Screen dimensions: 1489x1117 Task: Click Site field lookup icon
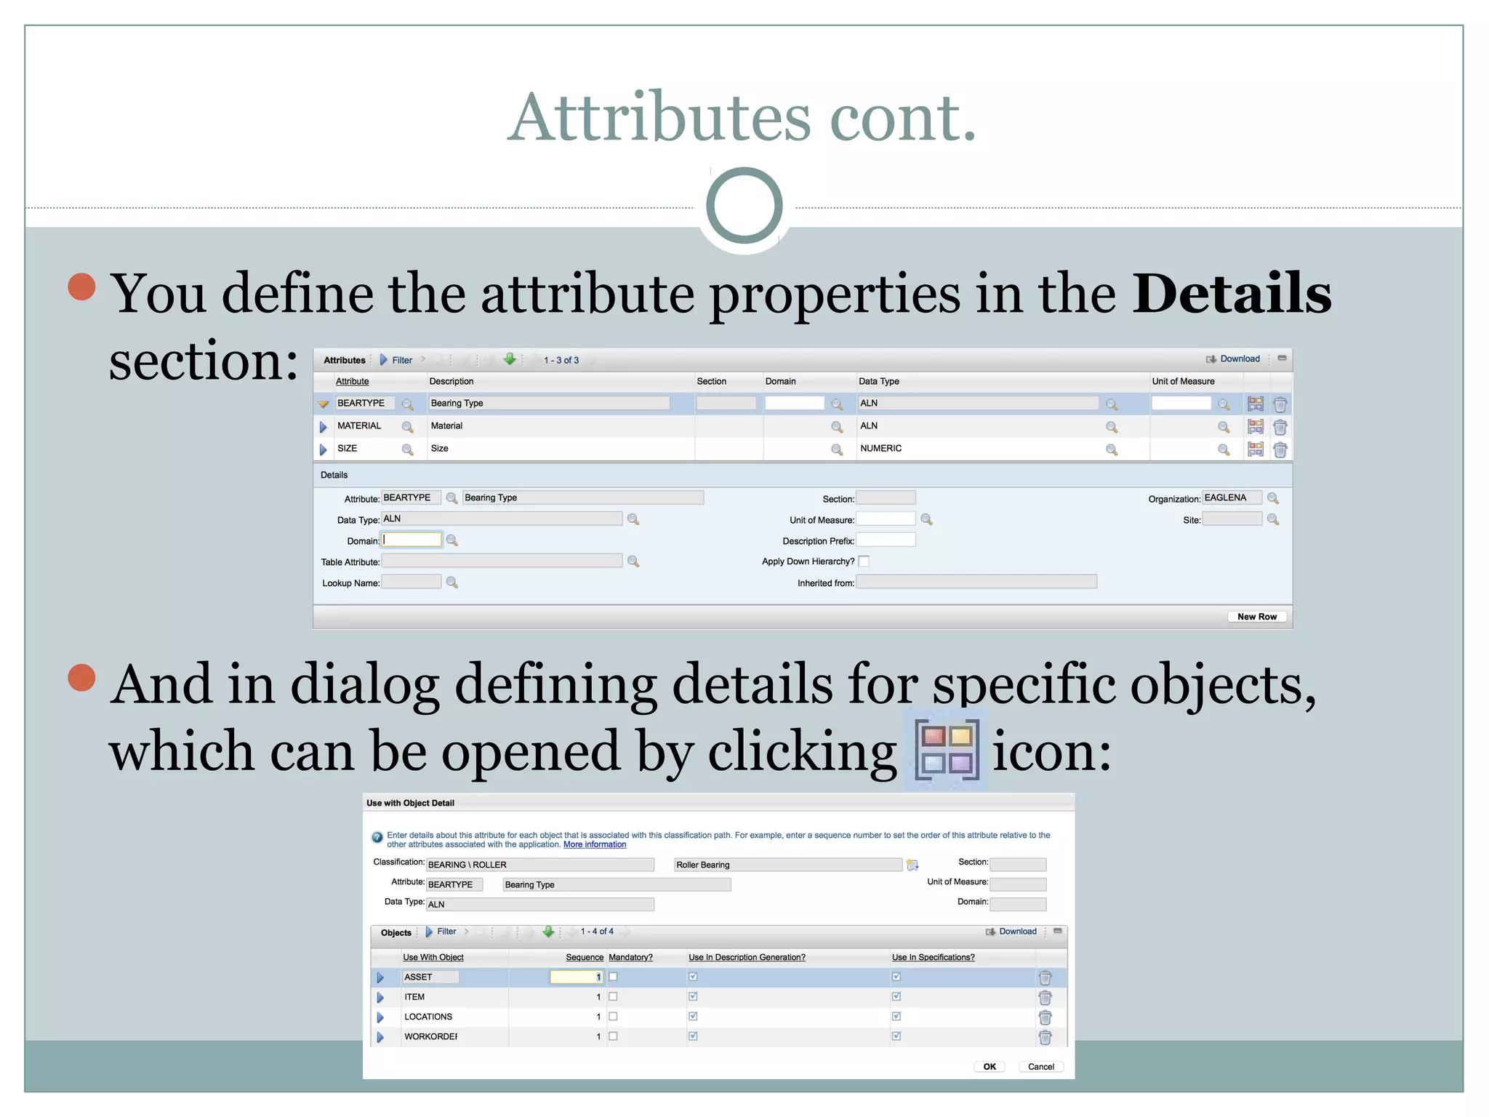1273,519
